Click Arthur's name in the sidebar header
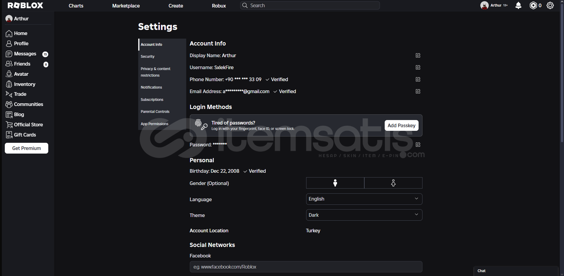564x276 pixels. tap(21, 19)
